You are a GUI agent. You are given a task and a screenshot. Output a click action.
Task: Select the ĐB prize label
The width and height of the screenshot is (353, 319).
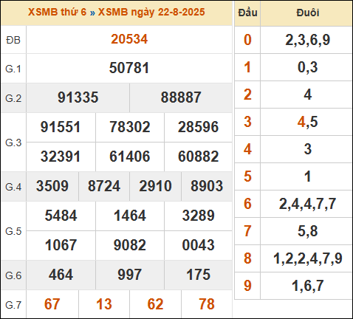pyautogui.click(x=13, y=40)
